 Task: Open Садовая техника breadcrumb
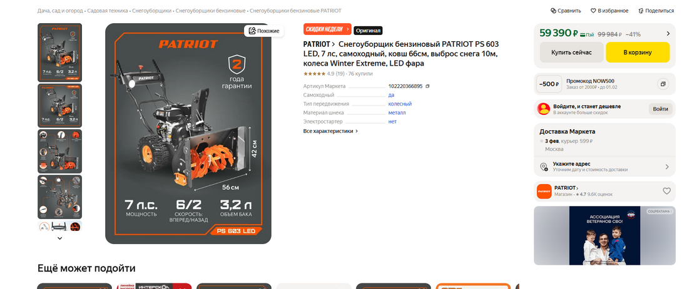pos(108,11)
